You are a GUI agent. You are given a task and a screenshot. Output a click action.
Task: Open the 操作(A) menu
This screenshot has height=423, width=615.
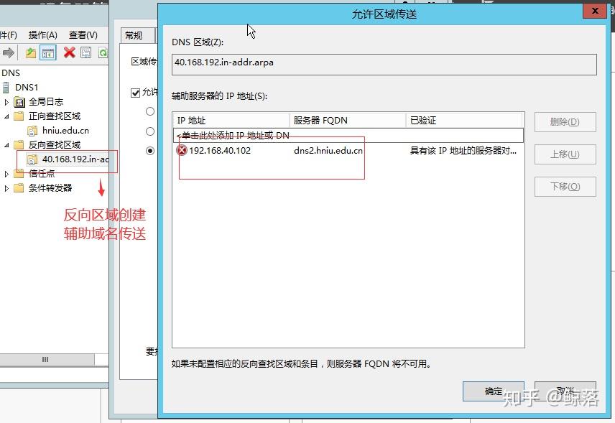(x=42, y=34)
